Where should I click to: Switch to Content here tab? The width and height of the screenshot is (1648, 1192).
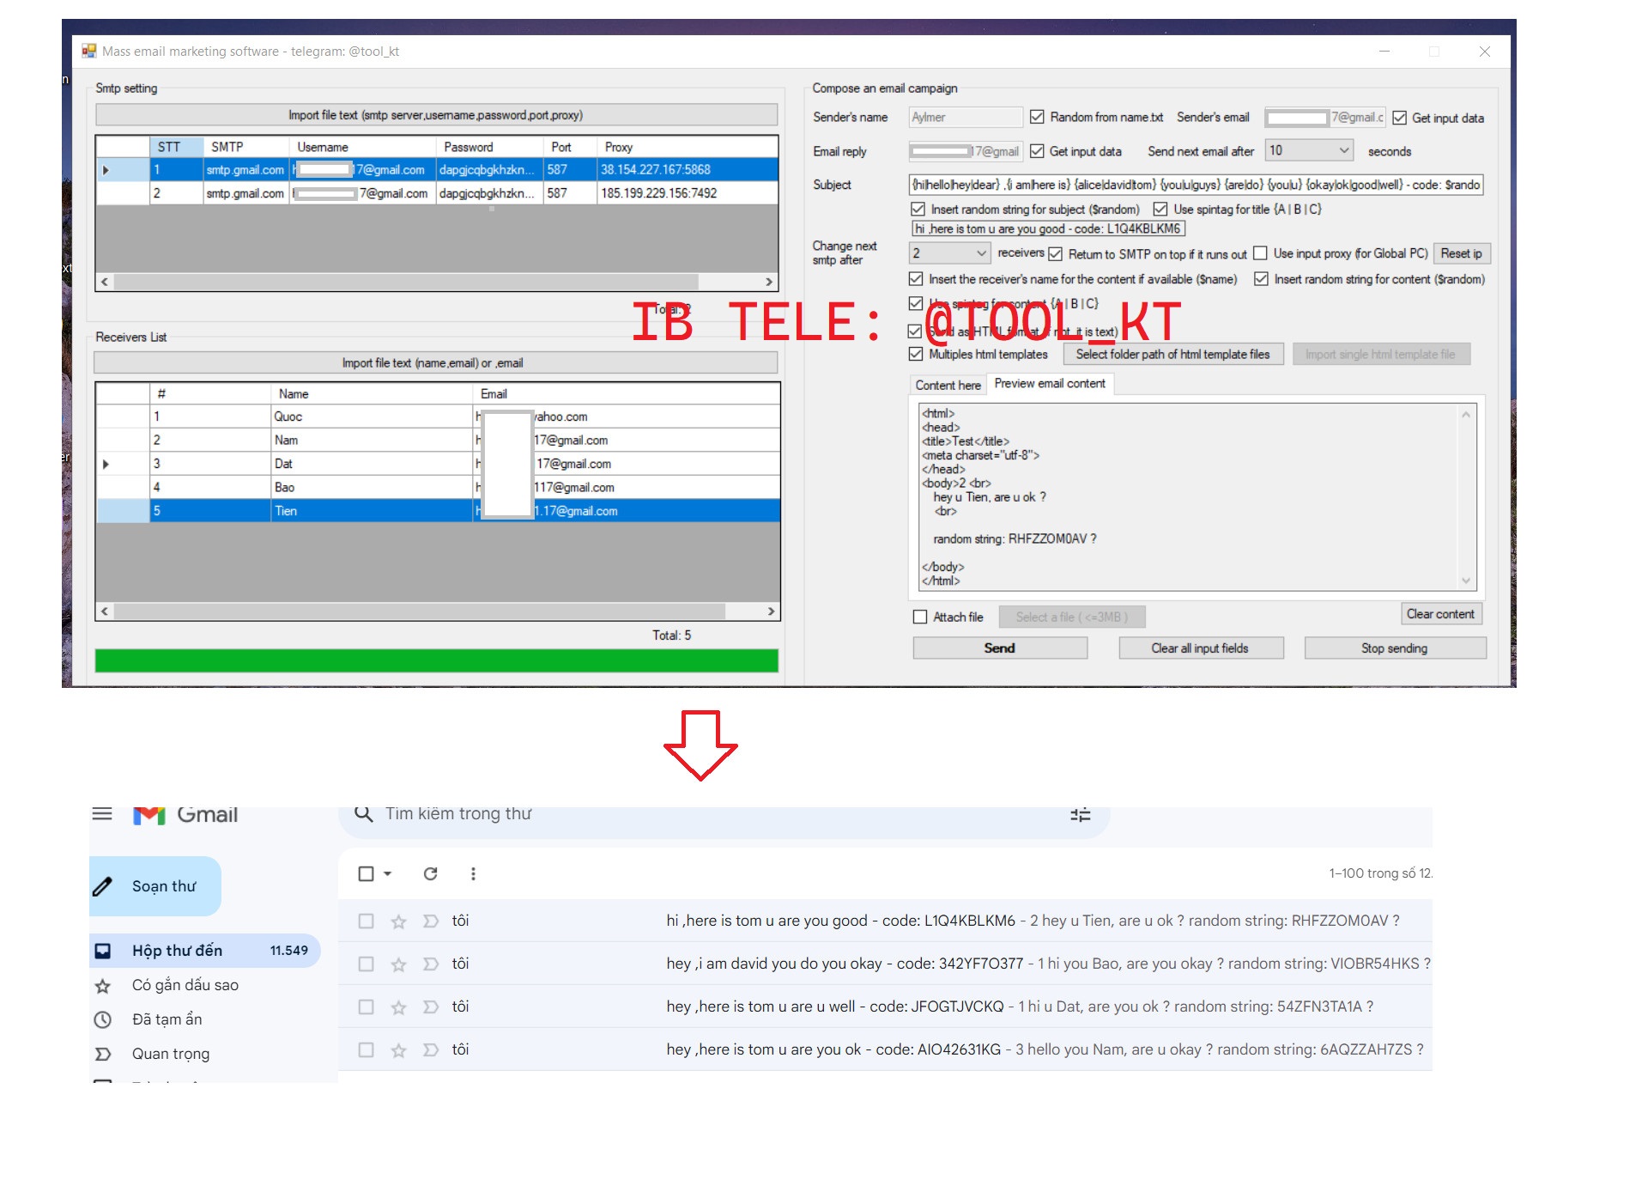(x=948, y=386)
